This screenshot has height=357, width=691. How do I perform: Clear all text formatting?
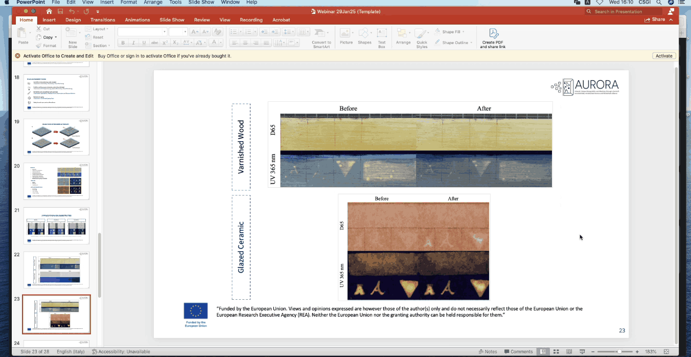[x=217, y=32]
